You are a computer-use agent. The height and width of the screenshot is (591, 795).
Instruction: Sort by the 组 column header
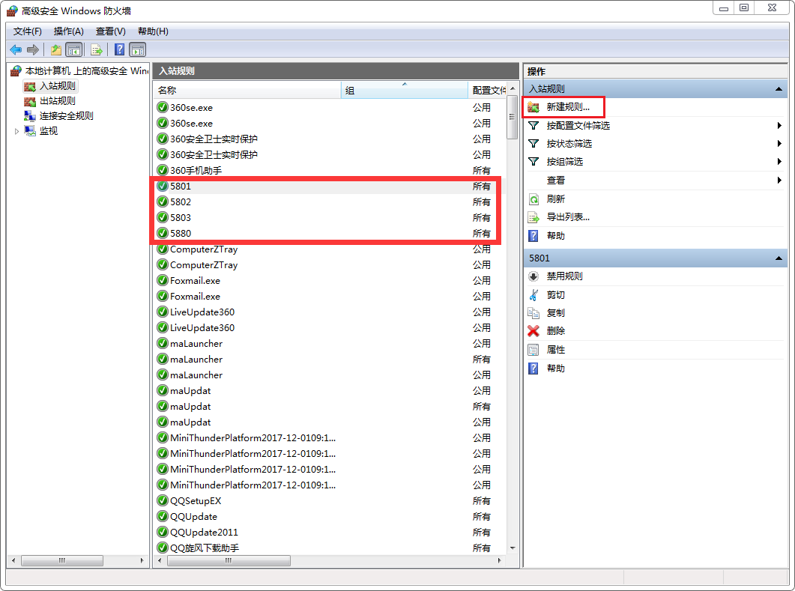point(404,90)
